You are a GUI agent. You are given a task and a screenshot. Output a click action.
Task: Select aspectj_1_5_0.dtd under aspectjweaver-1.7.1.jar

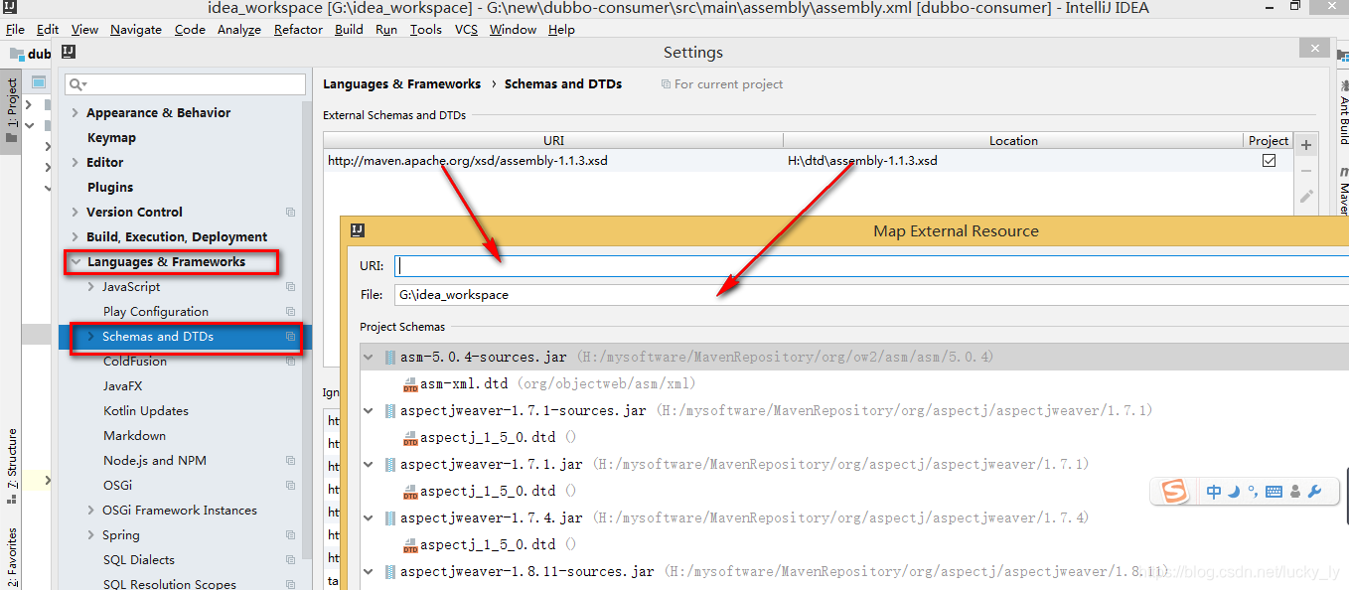tap(488, 492)
